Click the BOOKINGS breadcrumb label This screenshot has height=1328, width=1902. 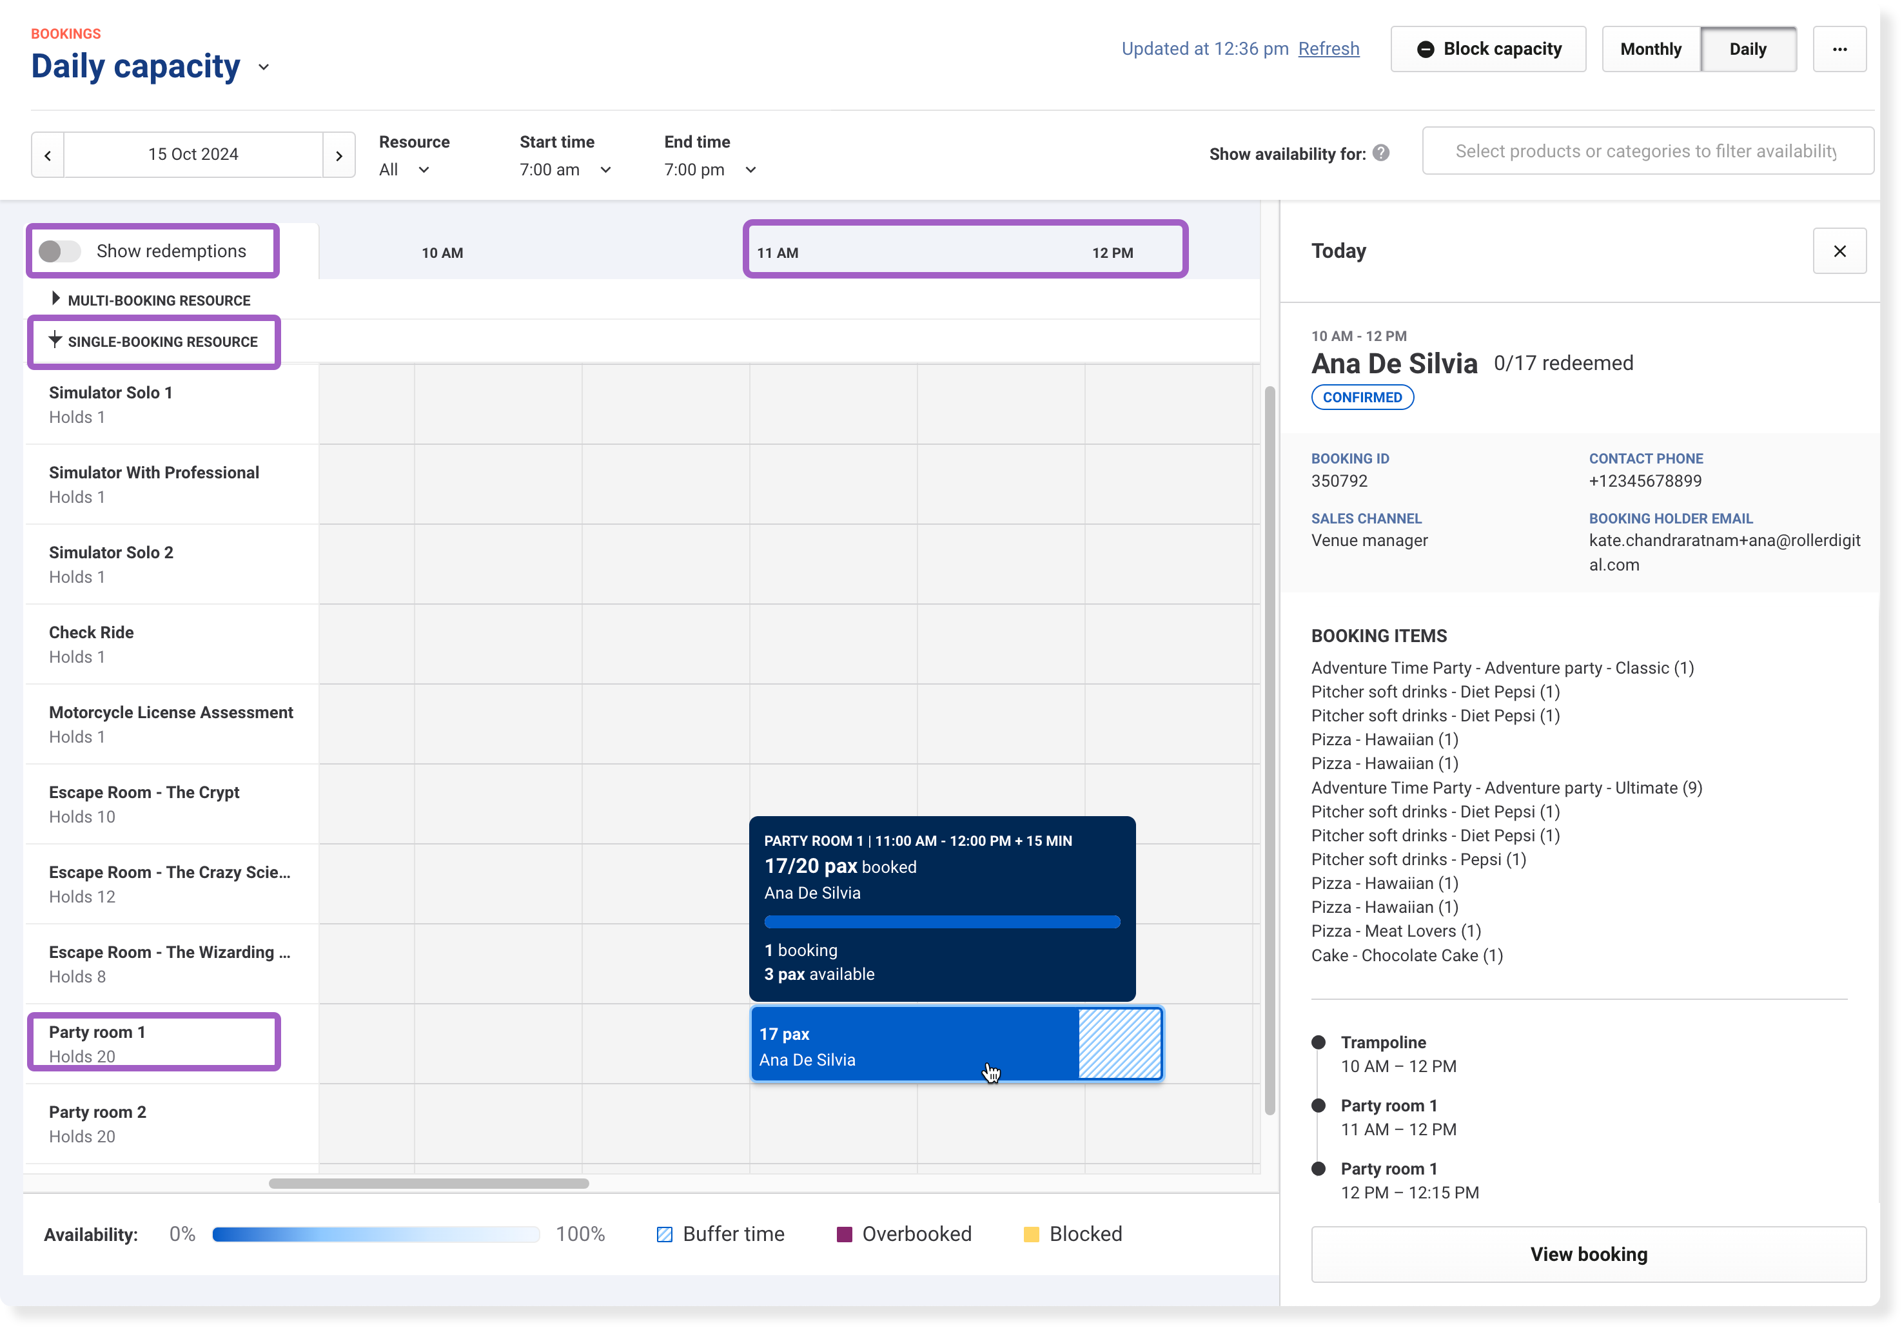[x=66, y=34]
